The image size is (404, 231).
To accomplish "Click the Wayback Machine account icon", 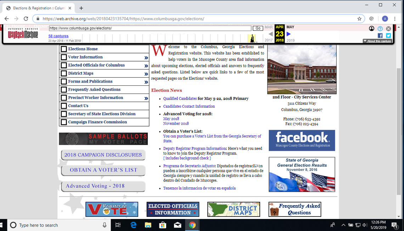I will click(371, 28).
